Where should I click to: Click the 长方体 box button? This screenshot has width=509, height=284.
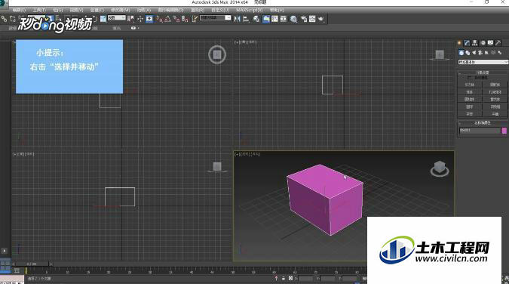click(469, 85)
